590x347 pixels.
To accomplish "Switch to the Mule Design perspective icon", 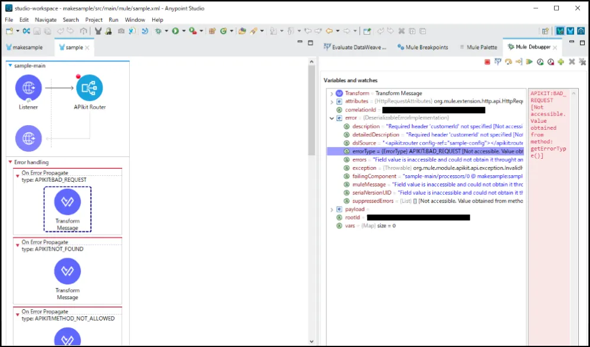I will click(x=571, y=31).
